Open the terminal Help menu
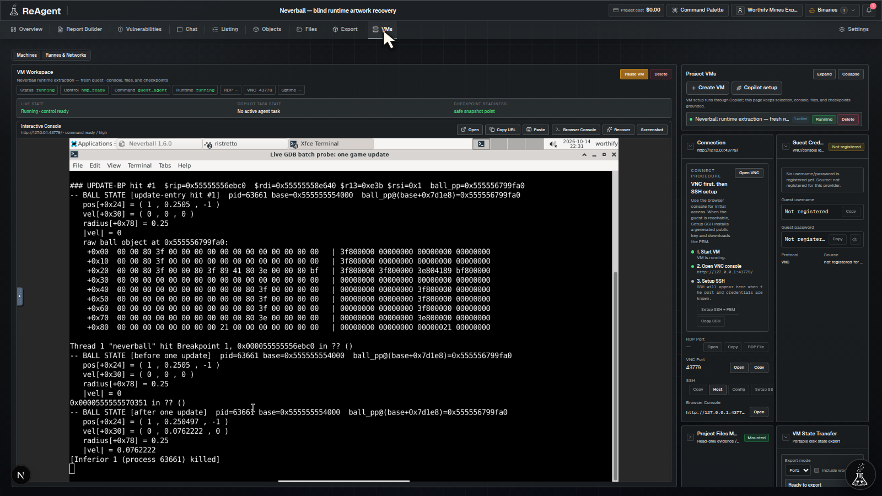The image size is (882, 496). pos(184,165)
